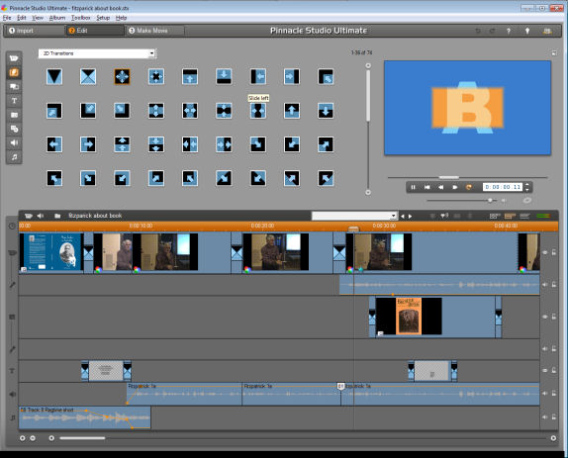The height and width of the screenshot is (458, 568).
Task: Open the Music note section in Album sidebar
Action: [x=14, y=157]
